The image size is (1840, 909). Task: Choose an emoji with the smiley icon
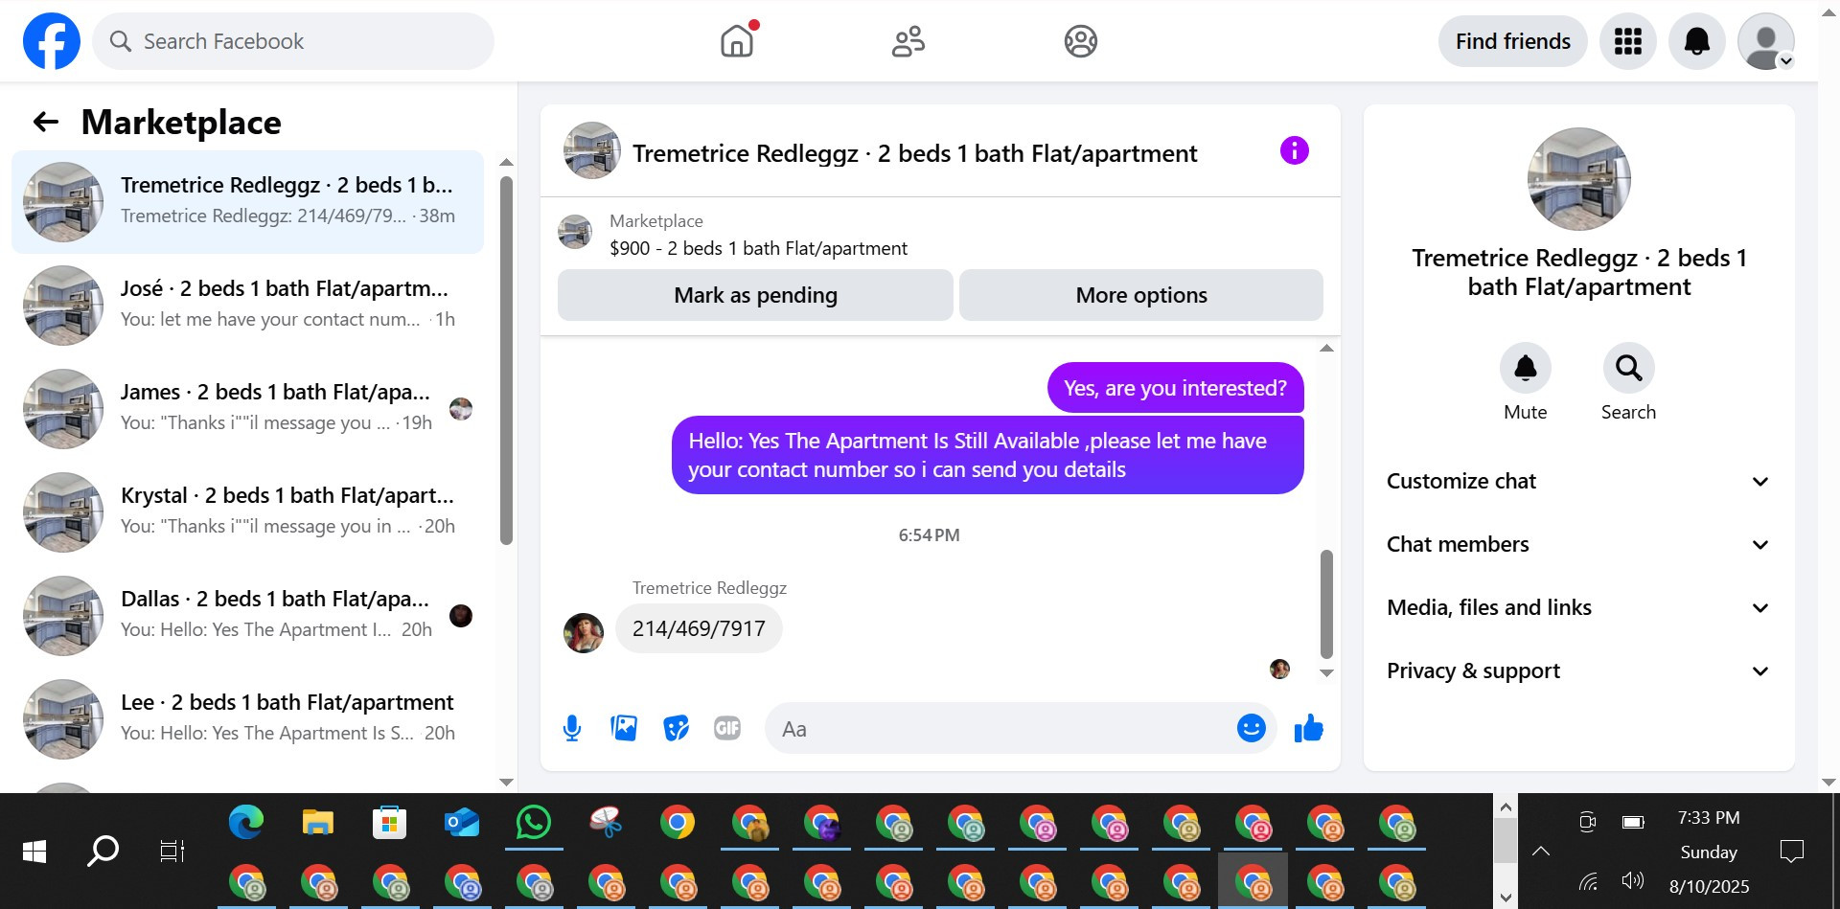1251,729
